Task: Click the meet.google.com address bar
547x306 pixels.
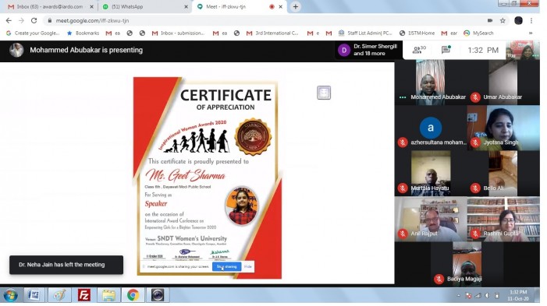Action: 265,20
